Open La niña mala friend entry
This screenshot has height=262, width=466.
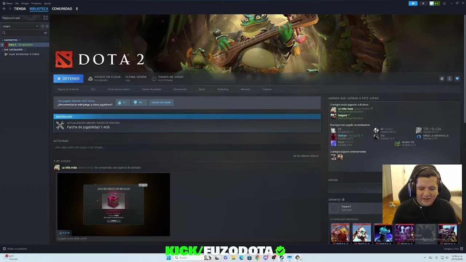pos(352,110)
